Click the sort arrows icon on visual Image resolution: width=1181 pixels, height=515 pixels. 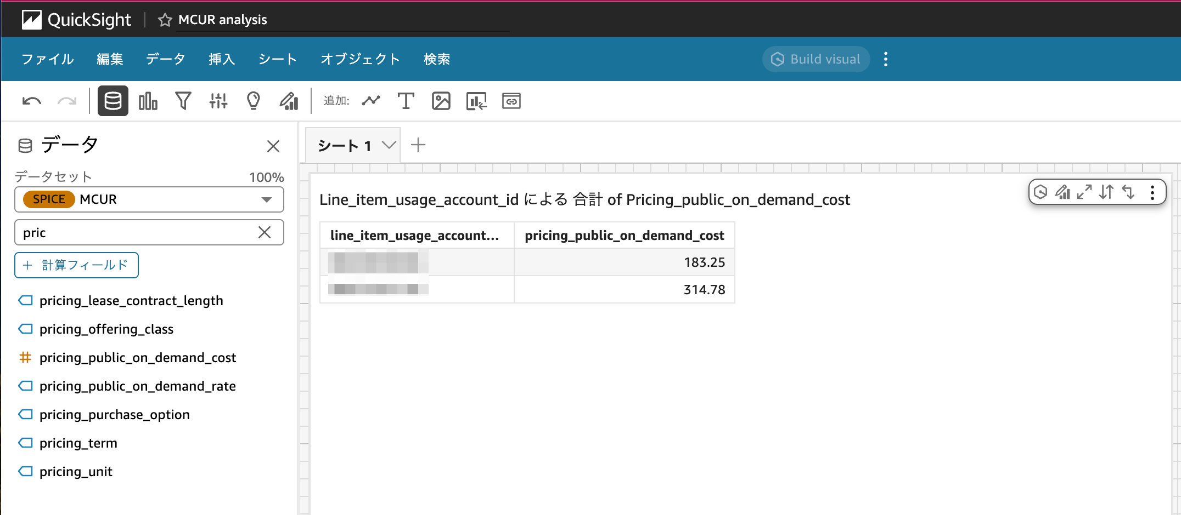[x=1106, y=192]
